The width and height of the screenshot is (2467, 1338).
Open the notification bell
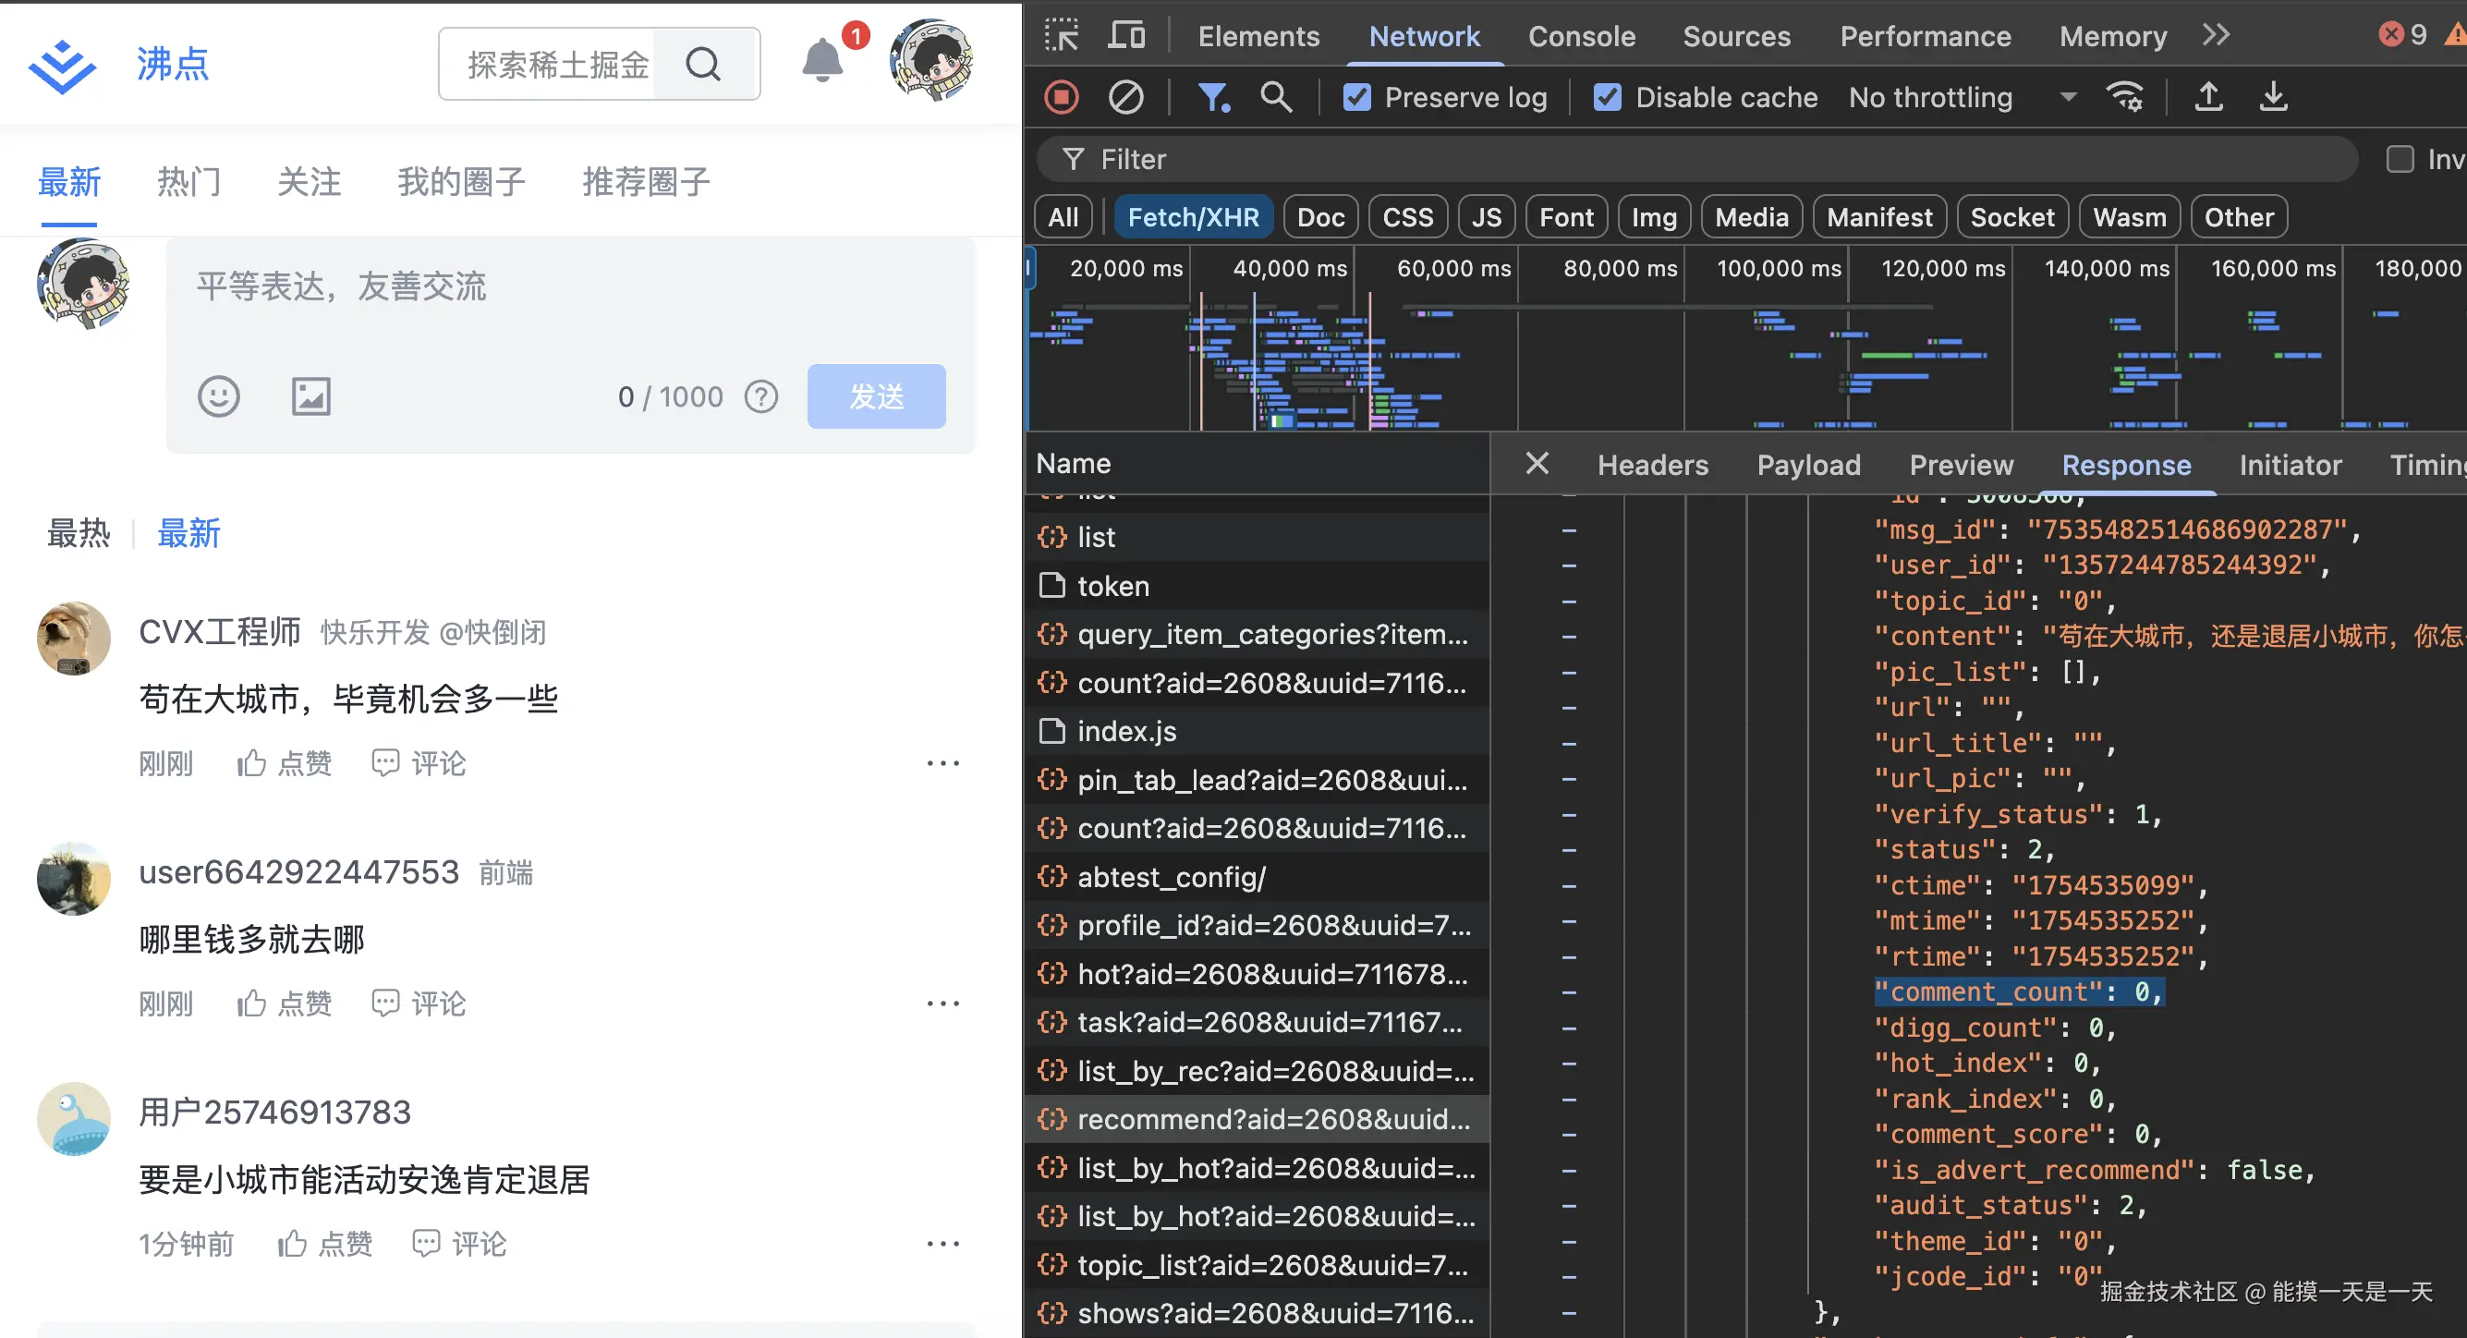point(822,61)
